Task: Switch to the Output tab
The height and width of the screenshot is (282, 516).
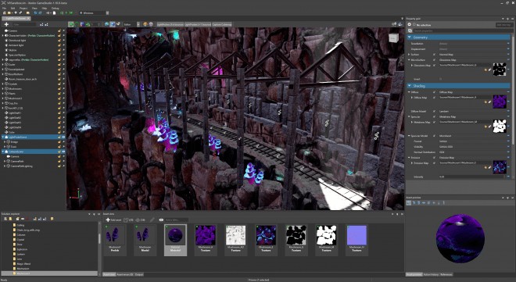Action: click(x=139, y=274)
